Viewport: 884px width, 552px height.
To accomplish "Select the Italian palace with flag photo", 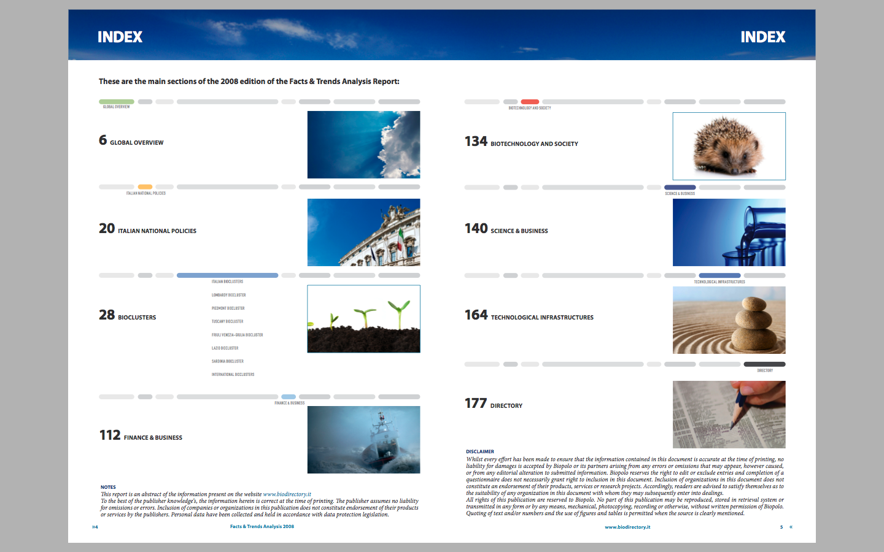I will [x=363, y=232].
